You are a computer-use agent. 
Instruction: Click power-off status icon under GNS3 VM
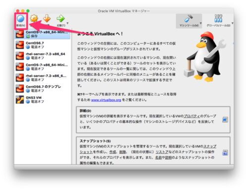click(x=28, y=102)
